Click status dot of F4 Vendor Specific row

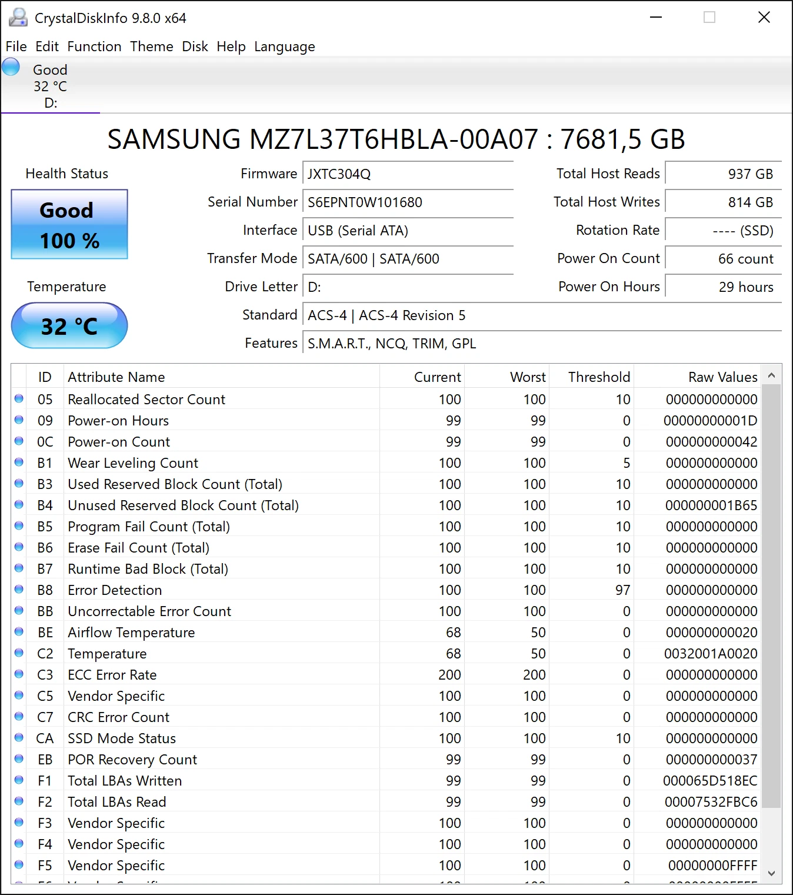tap(19, 843)
